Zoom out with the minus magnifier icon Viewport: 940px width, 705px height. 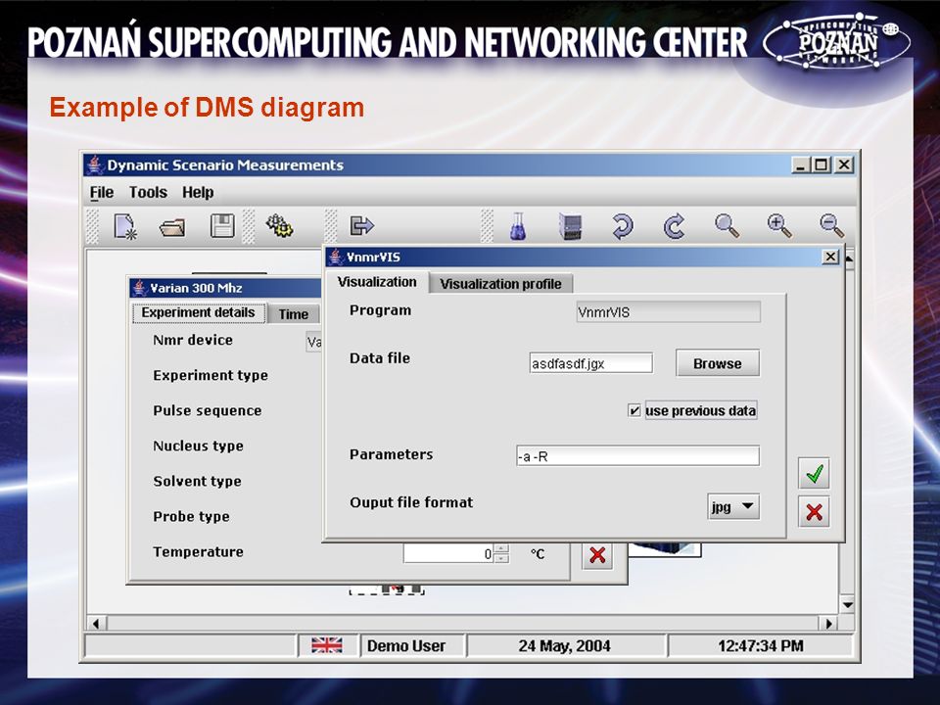831,226
